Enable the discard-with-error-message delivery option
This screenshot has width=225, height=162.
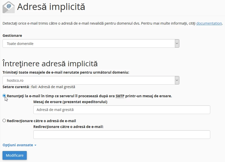4,96
